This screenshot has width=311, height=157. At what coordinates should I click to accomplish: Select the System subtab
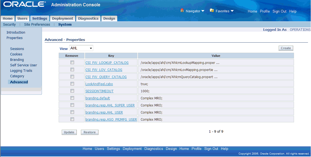65,25
